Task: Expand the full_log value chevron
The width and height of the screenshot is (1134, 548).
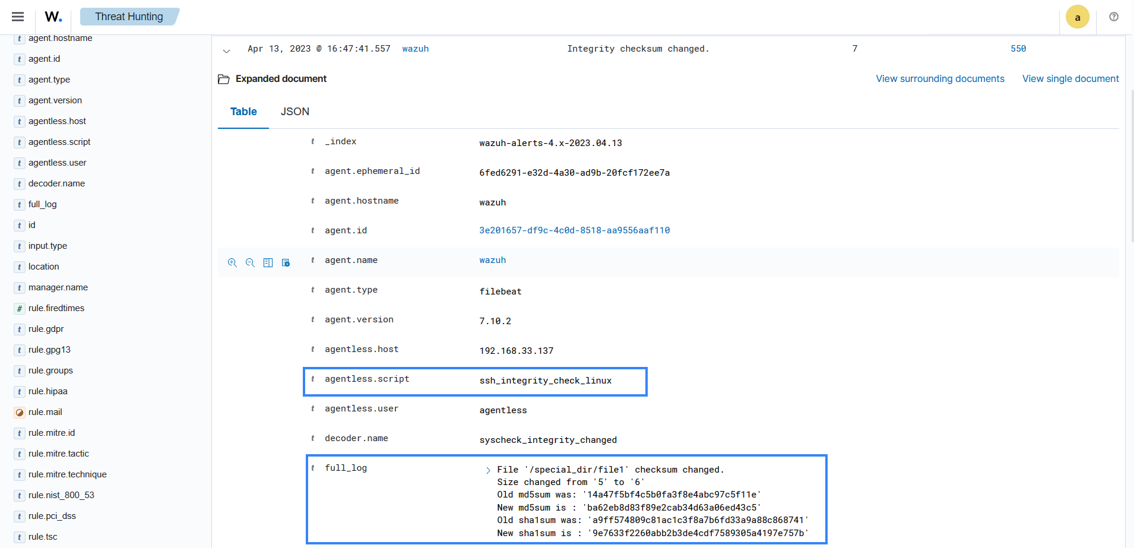Action: click(488, 470)
